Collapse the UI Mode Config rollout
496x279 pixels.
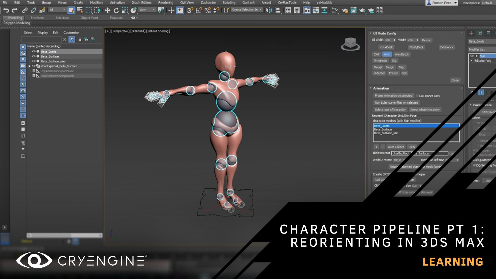[371, 33]
